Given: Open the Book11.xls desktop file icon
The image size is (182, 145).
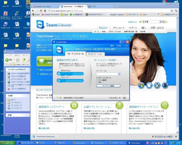Looking at the screenshot, I should click(x=17, y=36).
